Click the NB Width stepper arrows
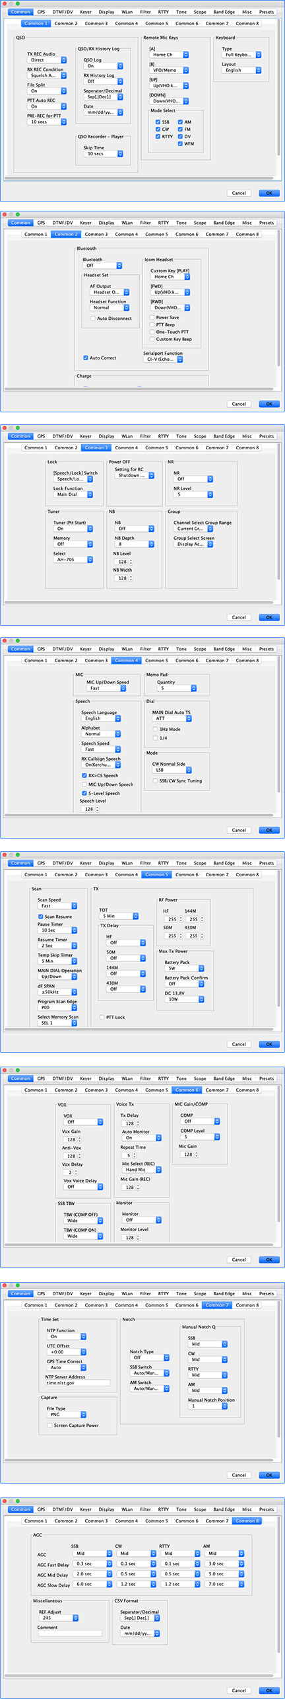 click(131, 578)
